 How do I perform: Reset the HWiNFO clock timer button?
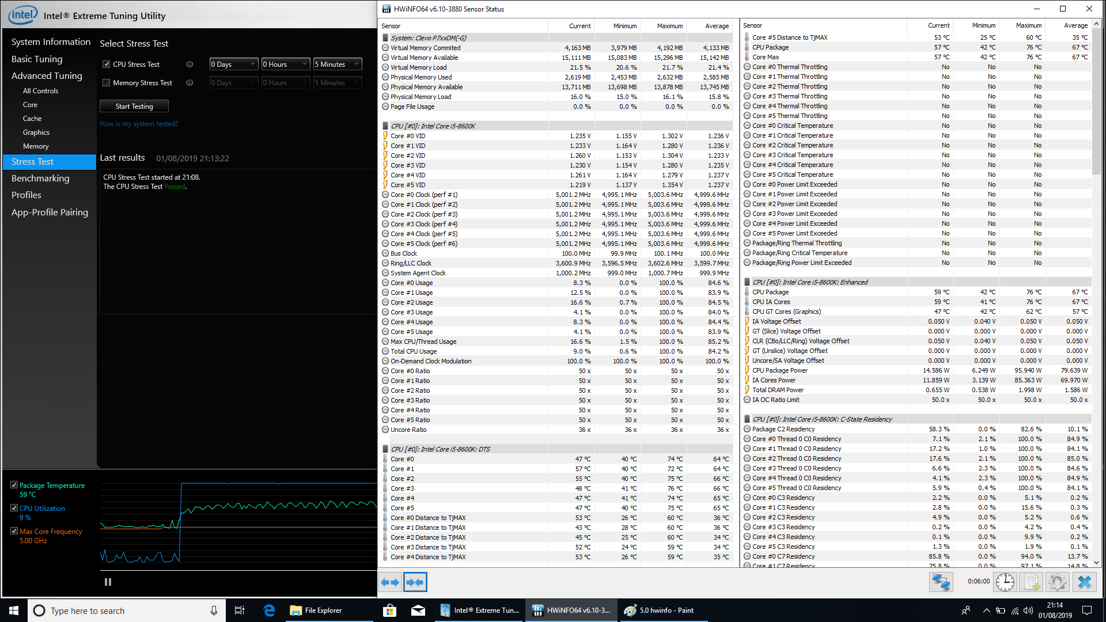(1005, 582)
